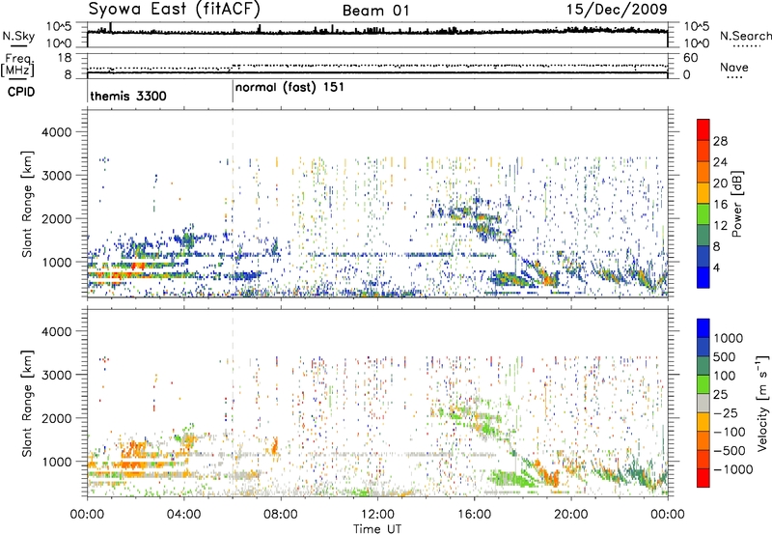Click the left '10^5' noise axis tick

(59, 27)
